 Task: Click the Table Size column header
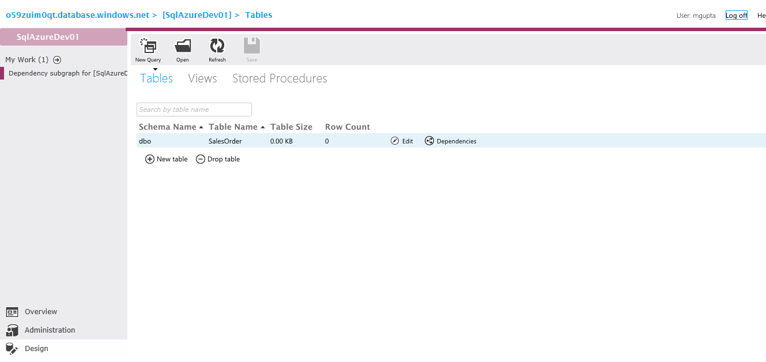291,127
